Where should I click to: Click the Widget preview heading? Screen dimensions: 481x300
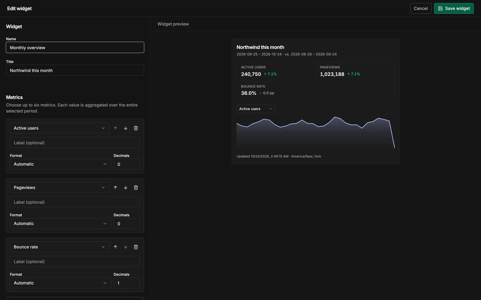pyautogui.click(x=173, y=24)
